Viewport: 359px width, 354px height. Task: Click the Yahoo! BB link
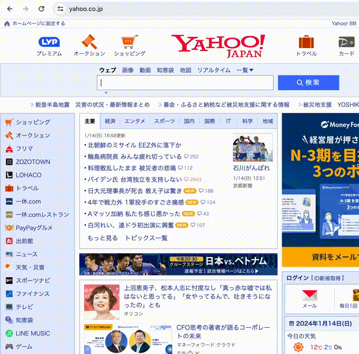pyautogui.click(x=344, y=24)
